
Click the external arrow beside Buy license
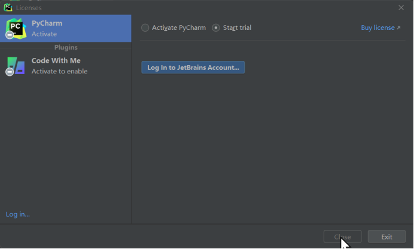click(398, 27)
